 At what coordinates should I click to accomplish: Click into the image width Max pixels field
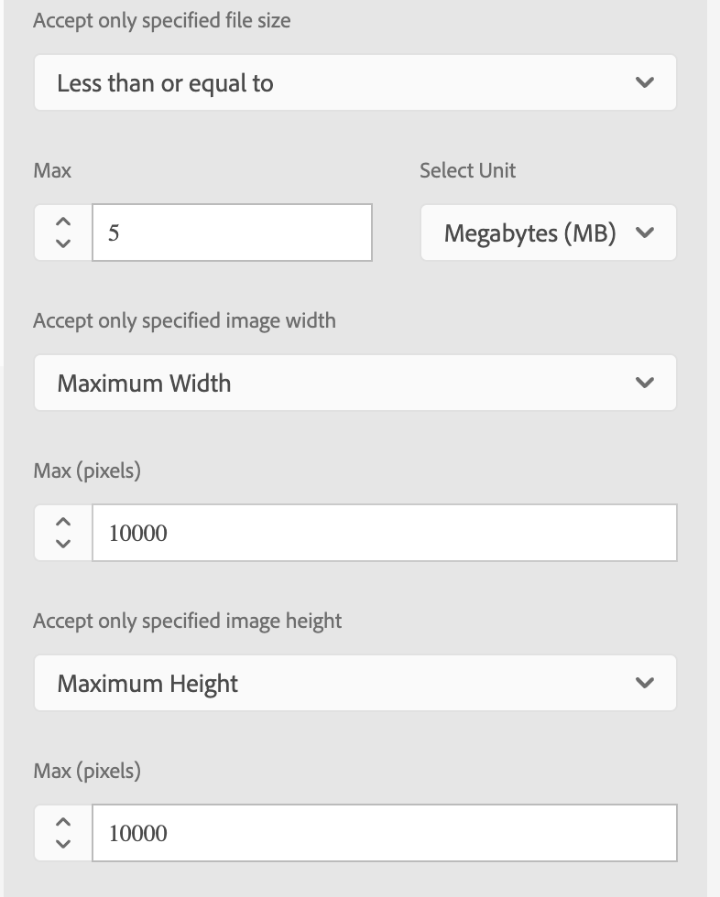(384, 533)
